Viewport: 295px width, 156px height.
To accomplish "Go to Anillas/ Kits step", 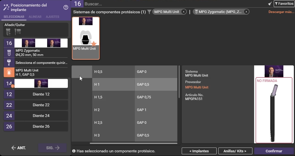I will pos(235,151).
